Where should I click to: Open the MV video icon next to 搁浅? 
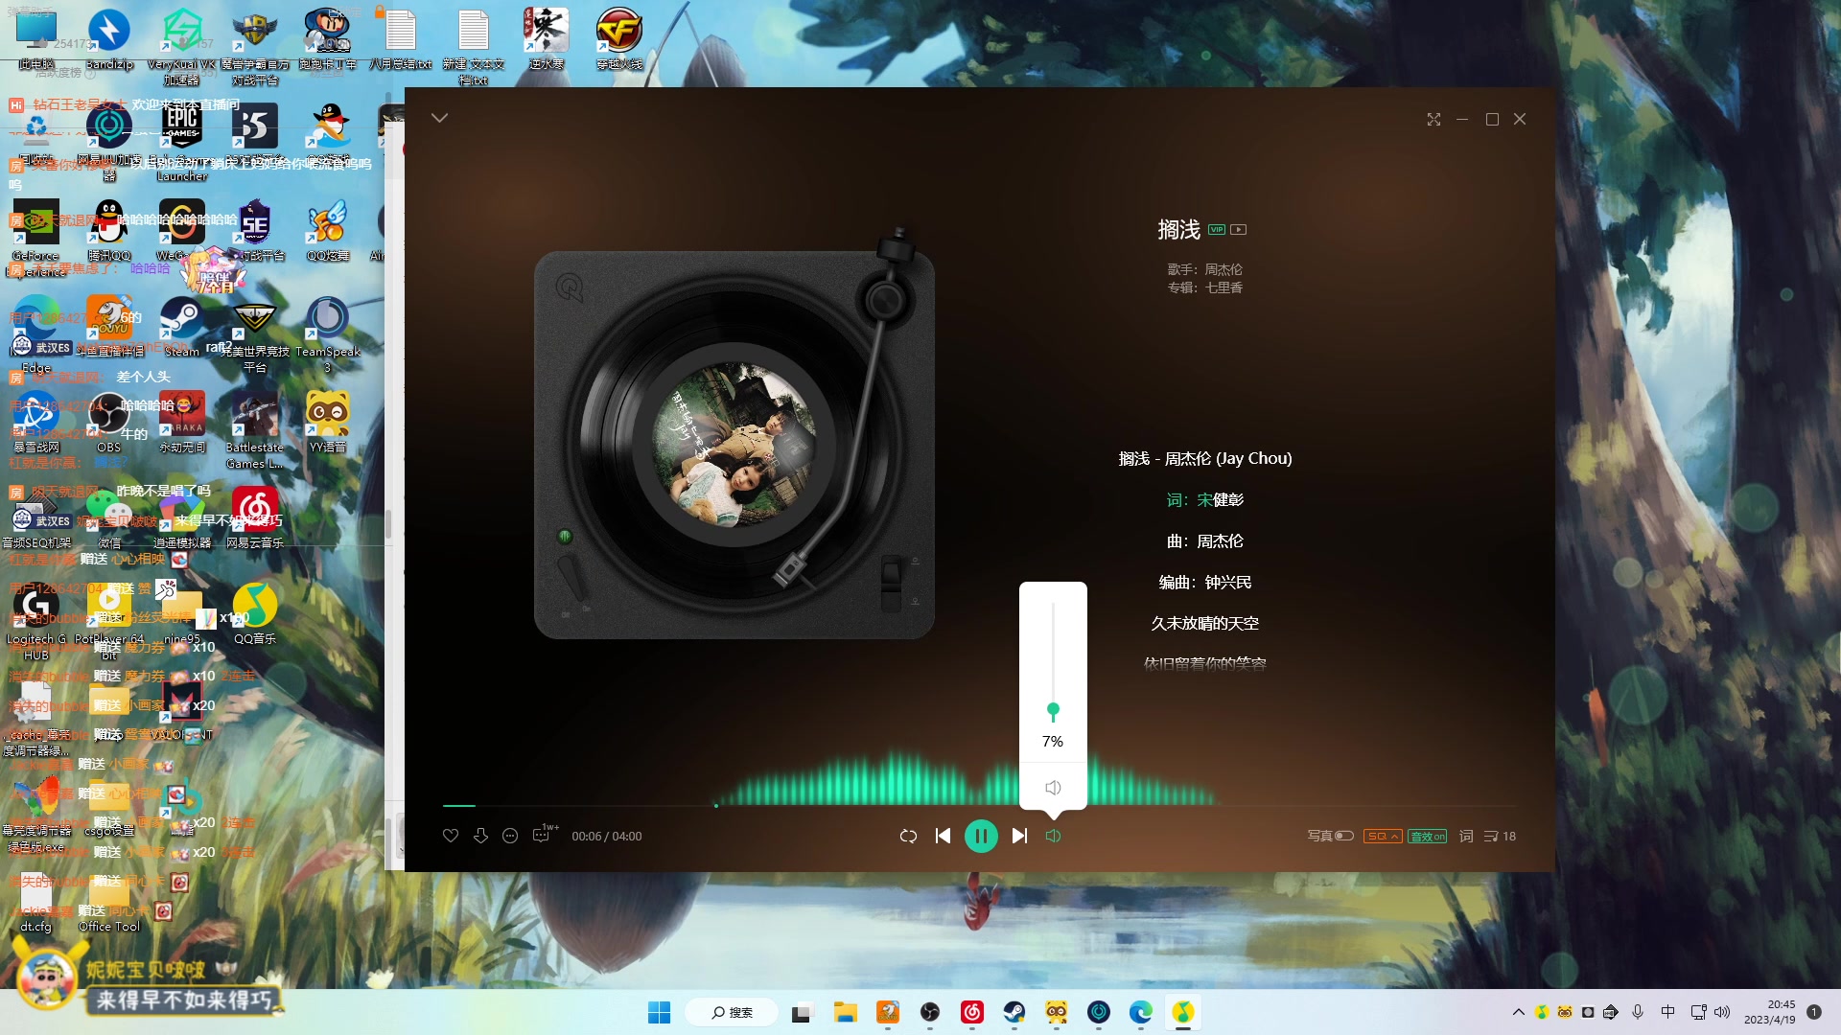point(1239,229)
